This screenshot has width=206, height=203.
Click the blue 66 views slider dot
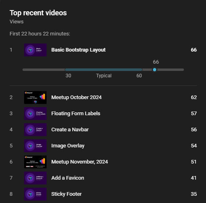pyautogui.click(x=155, y=70)
